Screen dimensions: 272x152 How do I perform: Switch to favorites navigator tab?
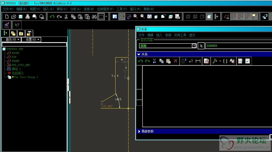pyautogui.click(x=21, y=33)
